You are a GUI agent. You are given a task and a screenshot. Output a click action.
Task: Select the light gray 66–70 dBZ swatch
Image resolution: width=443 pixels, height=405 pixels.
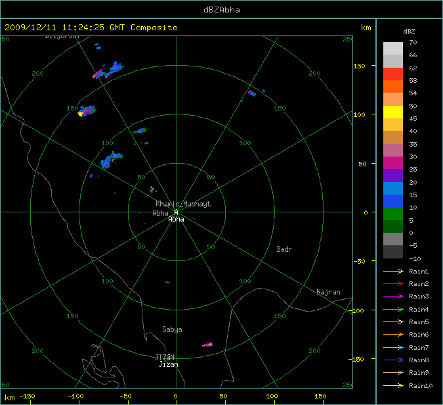pos(393,49)
